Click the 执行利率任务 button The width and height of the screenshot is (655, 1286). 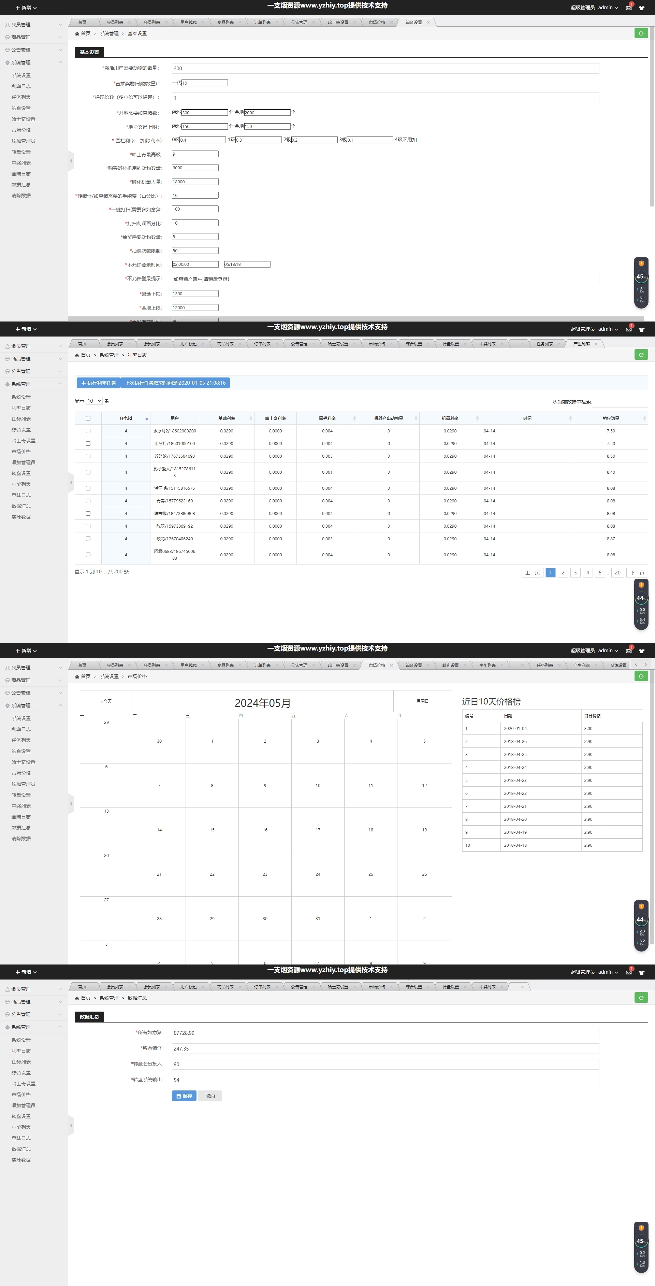pos(99,383)
